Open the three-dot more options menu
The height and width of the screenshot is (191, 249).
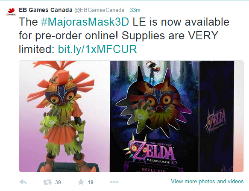(x=114, y=182)
